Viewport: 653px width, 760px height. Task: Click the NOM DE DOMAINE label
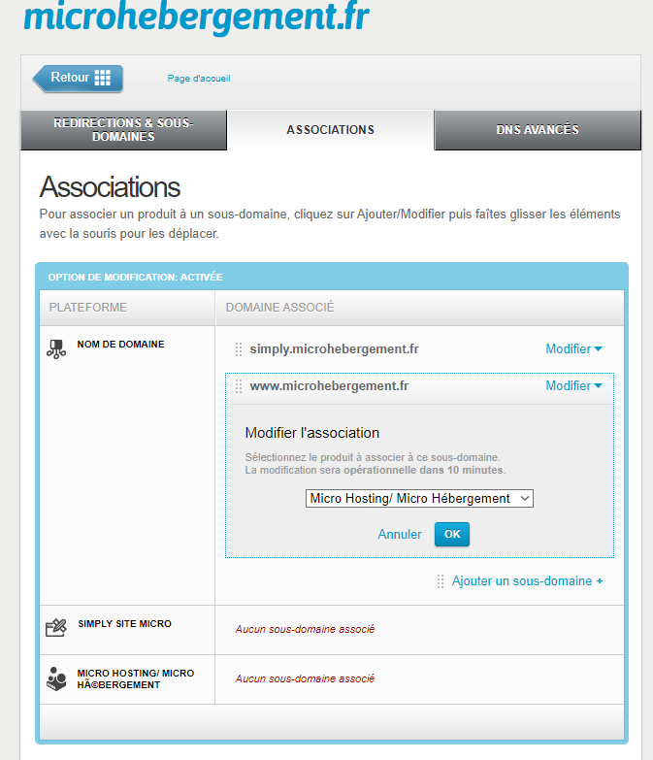120,345
